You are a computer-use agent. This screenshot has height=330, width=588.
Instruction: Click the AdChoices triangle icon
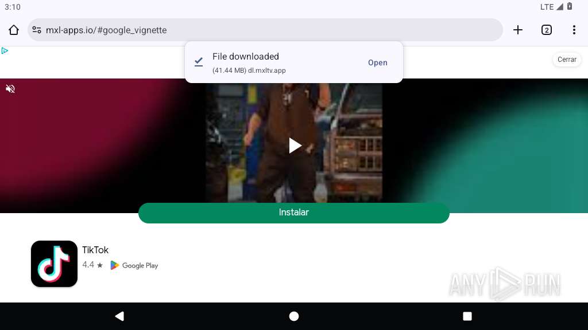pyautogui.click(x=5, y=50)
